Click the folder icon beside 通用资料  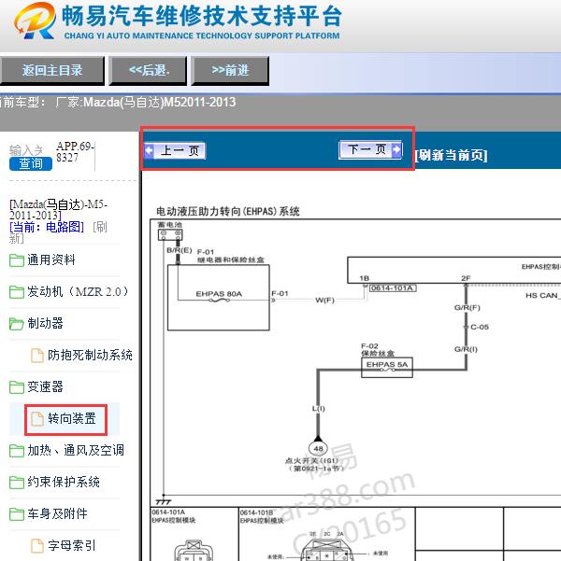pyautogui.click(x=17, y=260)
